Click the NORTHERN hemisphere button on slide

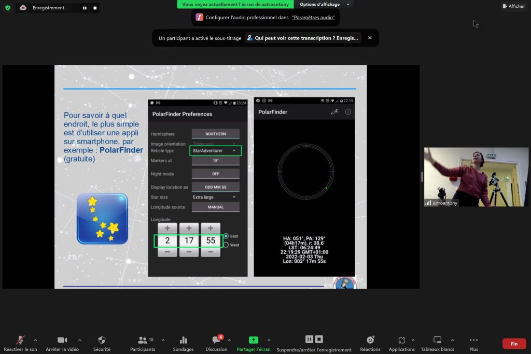pos(216,134)
